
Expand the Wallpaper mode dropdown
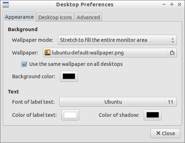coord(117,40)
